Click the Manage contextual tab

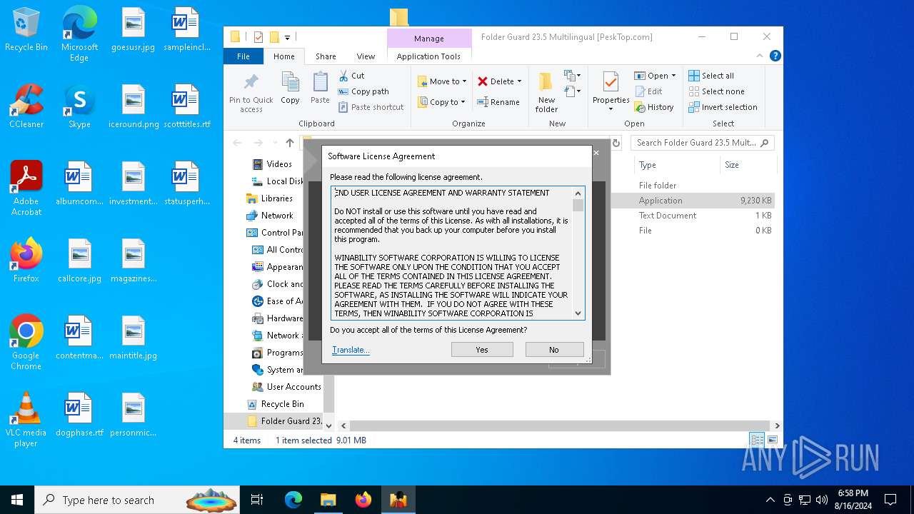tap(428, 39)
